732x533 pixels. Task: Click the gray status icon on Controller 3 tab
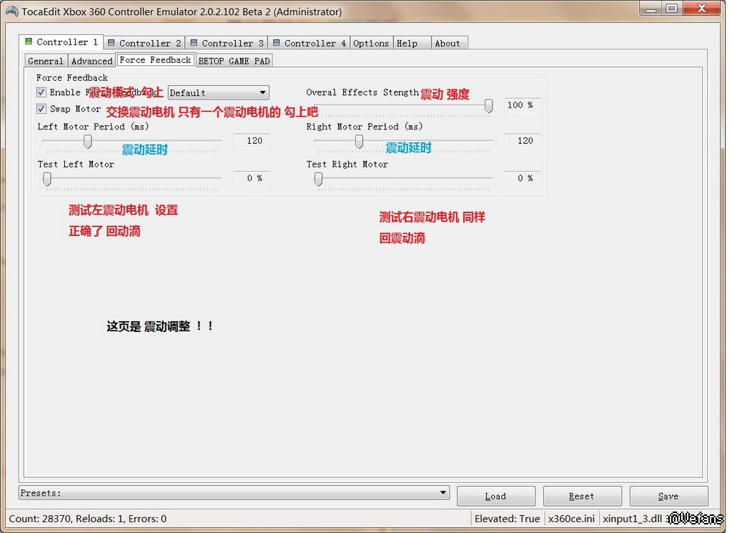pos(194,42)
